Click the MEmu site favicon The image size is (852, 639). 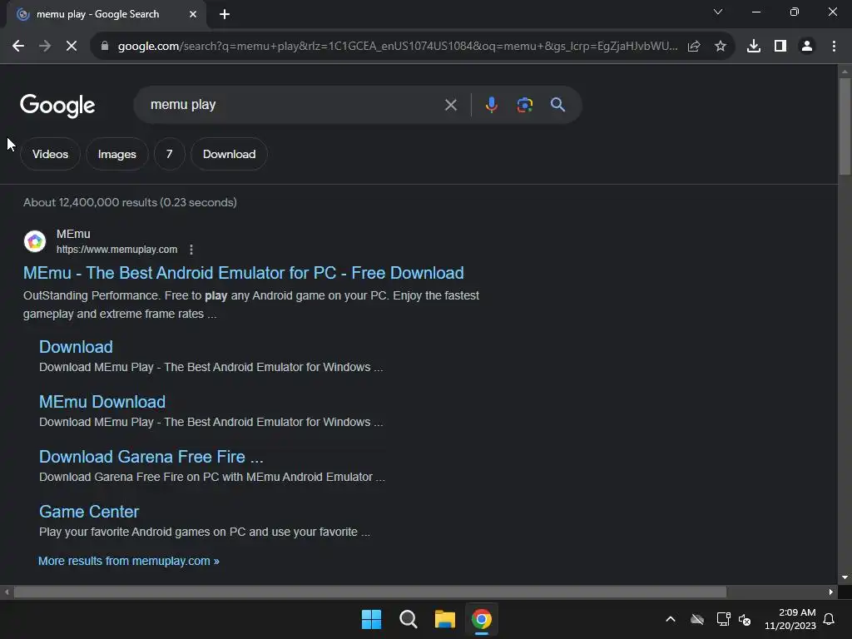click(x=35, y=241)
